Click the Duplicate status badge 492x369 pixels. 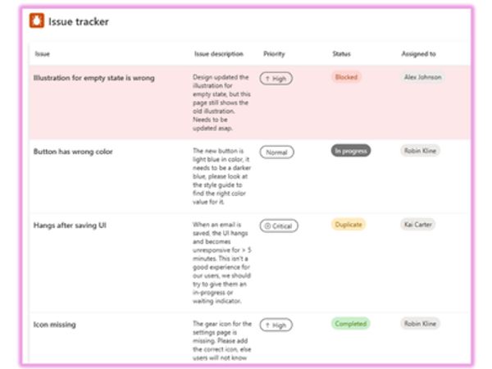pos(348,224)
